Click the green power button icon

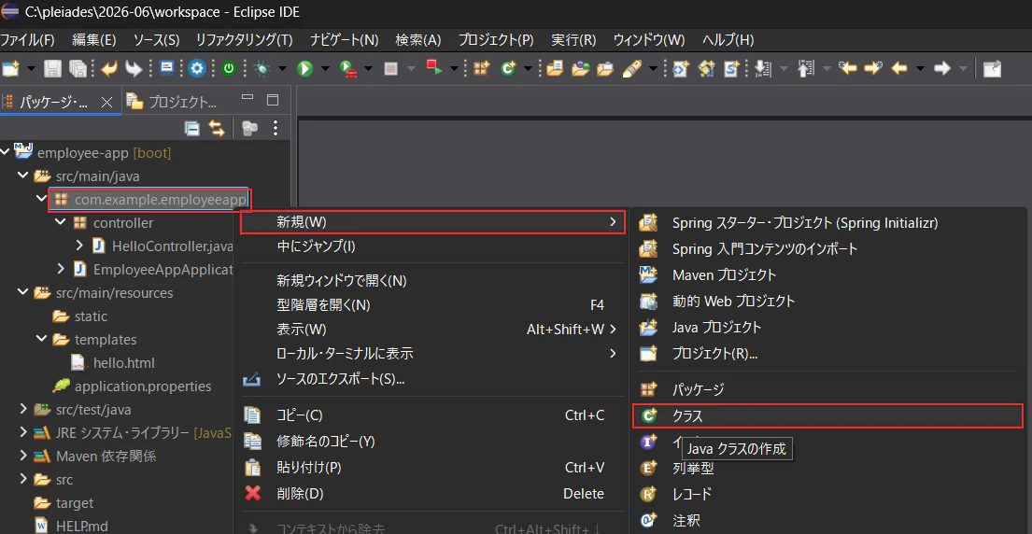coord(229,68)
